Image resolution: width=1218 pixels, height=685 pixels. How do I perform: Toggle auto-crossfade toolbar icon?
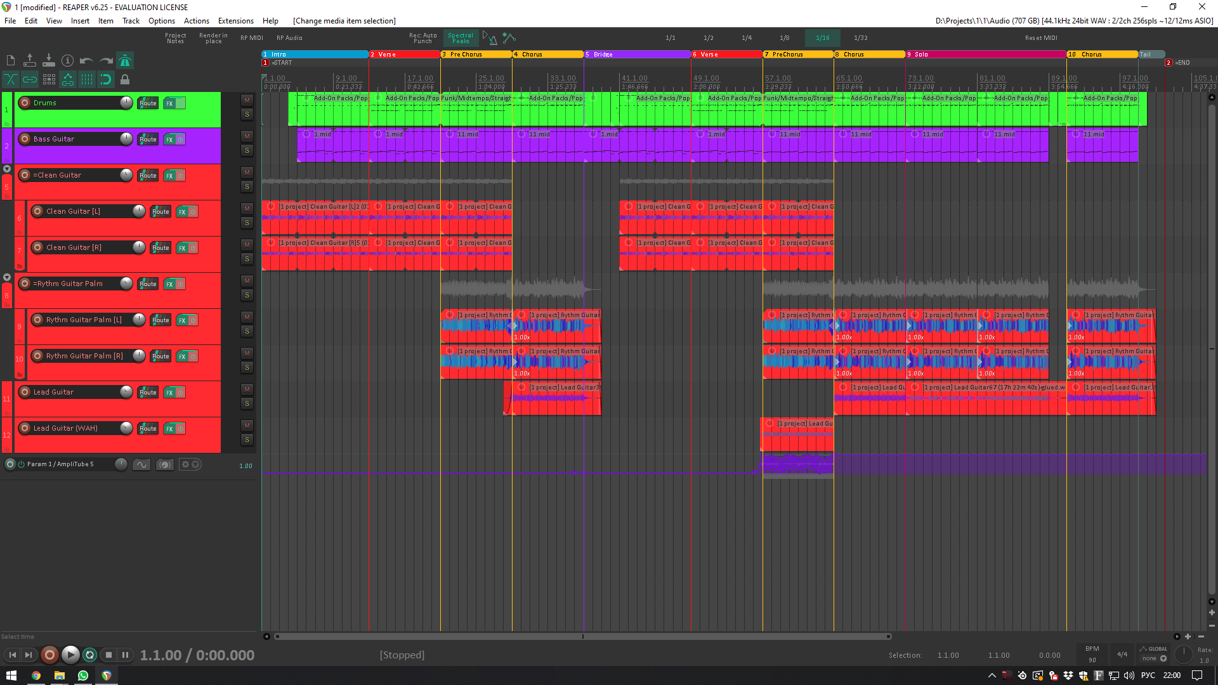11,80
